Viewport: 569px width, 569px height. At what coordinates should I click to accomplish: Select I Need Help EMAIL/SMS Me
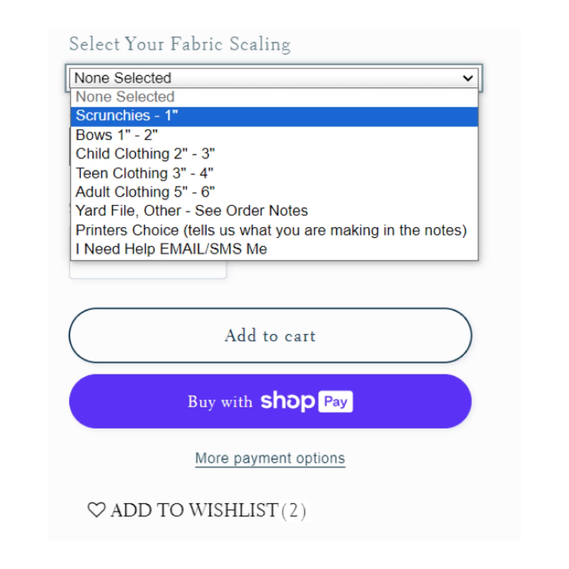pyautogui.click(x=274, y=249)
